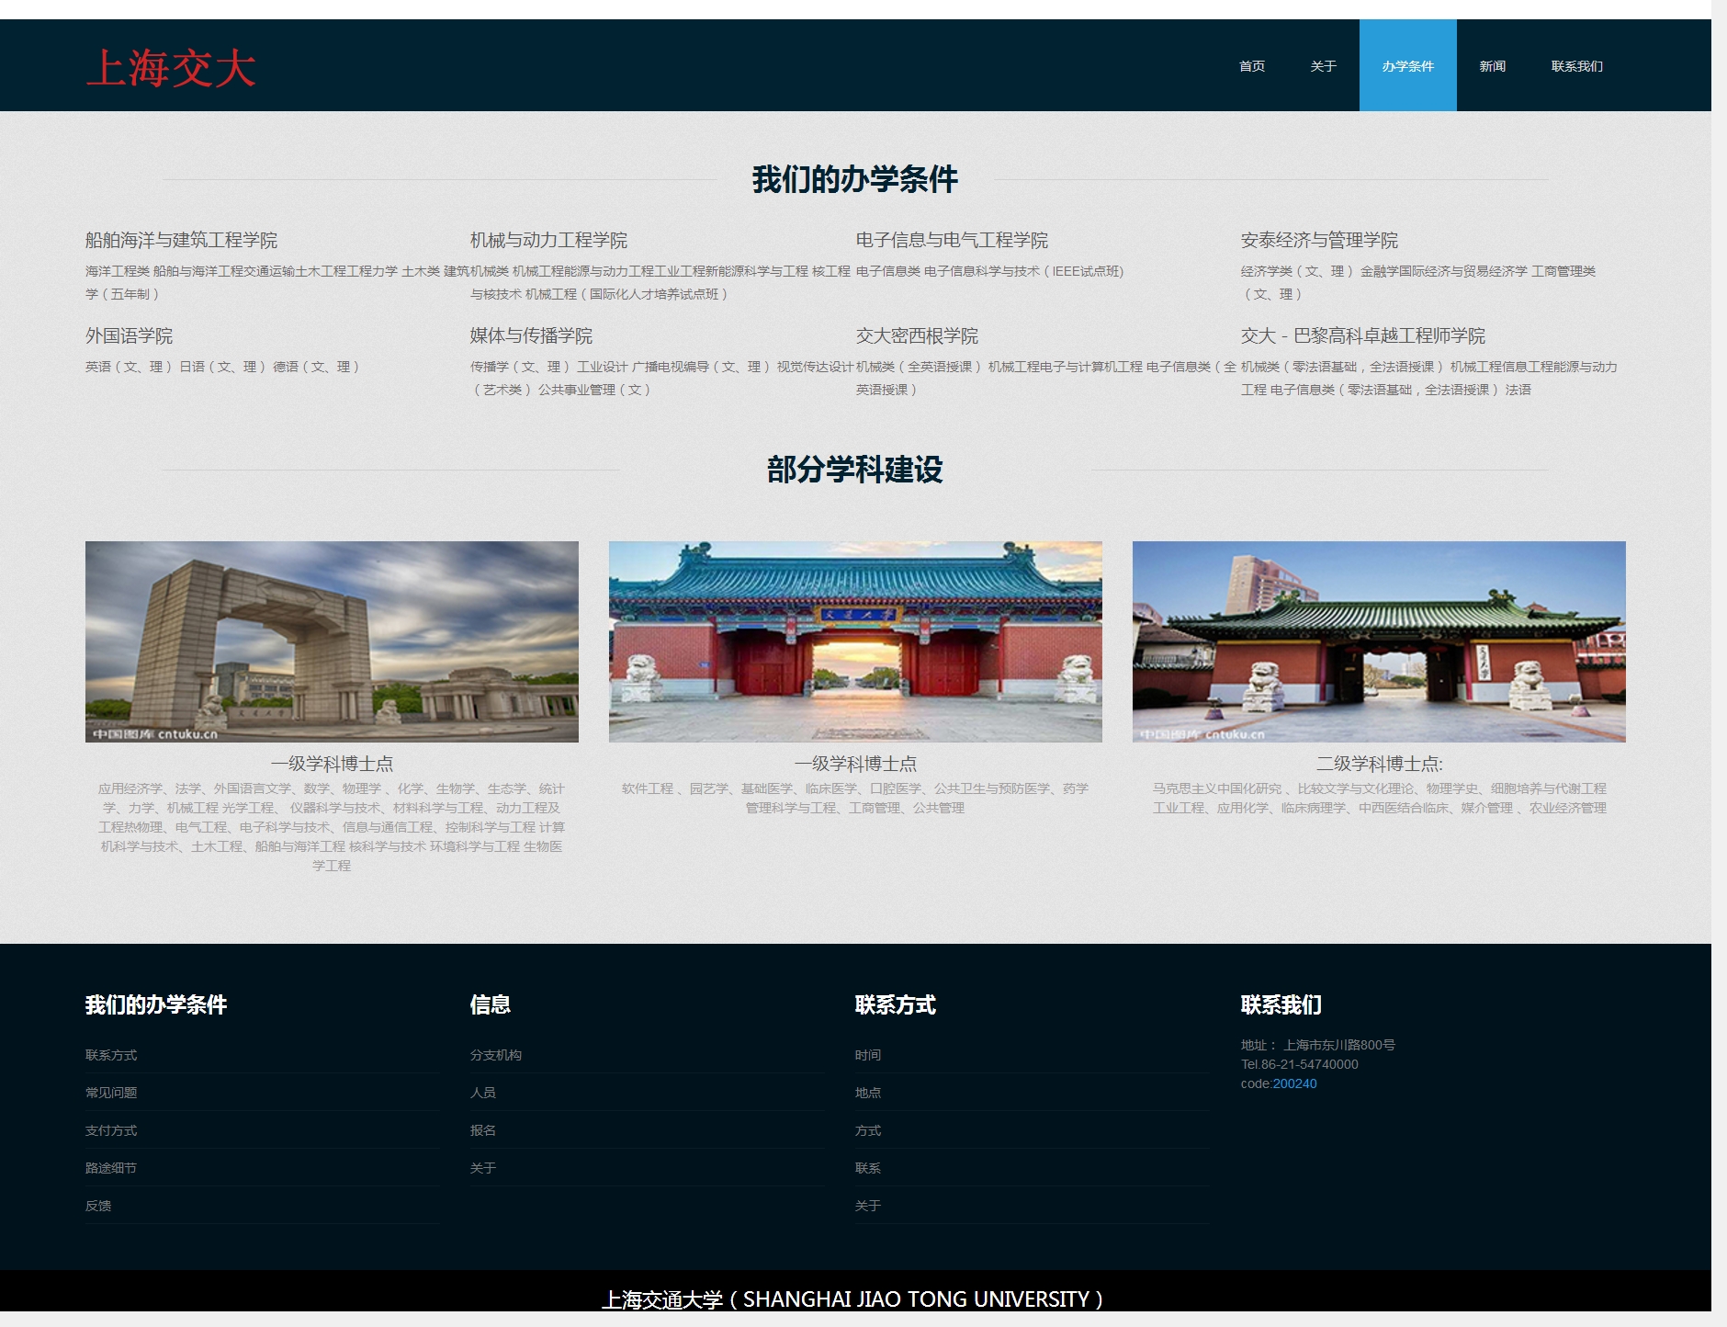Screen dimensions: 1727x1327
Task: Open 支付方式 link in footer
Action: (x=111, y=1130)
